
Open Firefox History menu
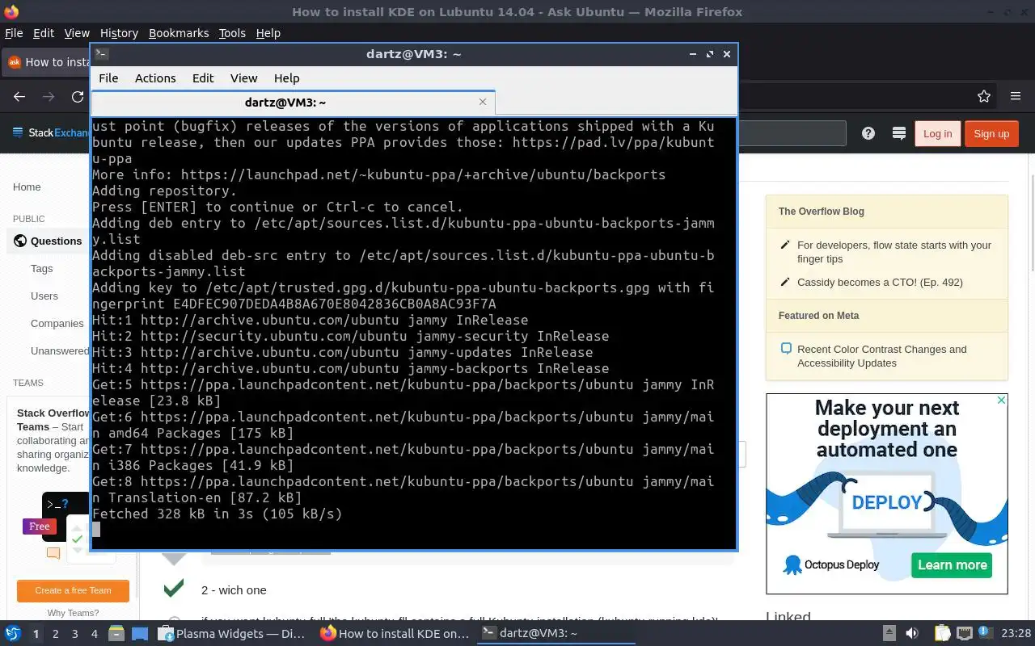click(119, 33)
